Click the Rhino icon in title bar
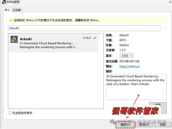The image size is (172, 129). [x=4, y=2]
